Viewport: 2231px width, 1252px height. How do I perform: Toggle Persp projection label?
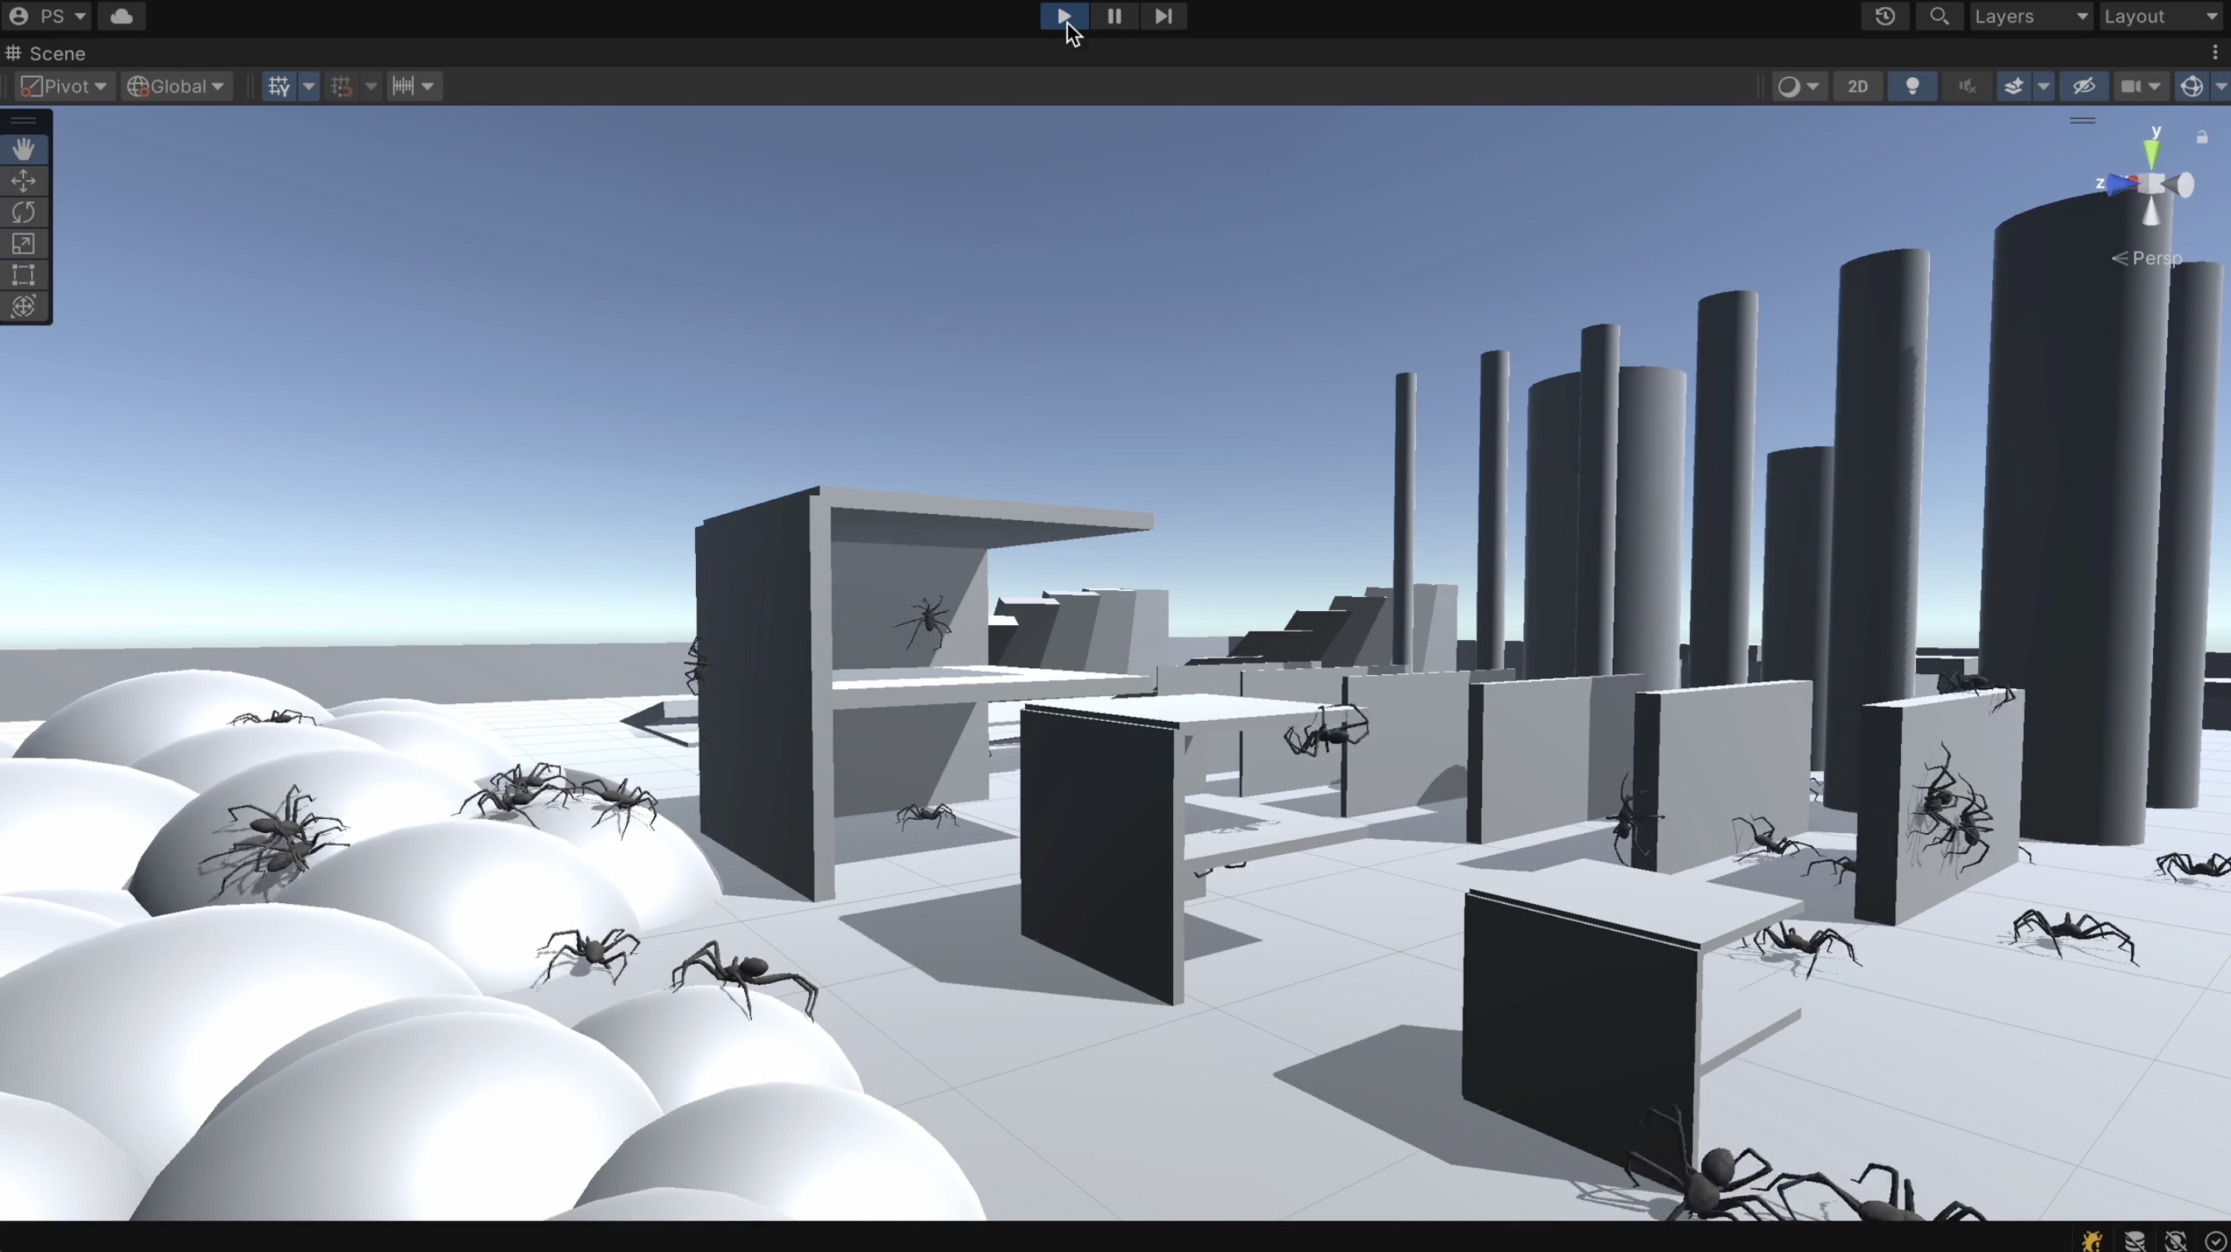click(x=2147, y=258)
